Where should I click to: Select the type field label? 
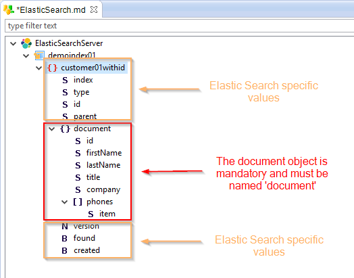(x=81, y=92)
